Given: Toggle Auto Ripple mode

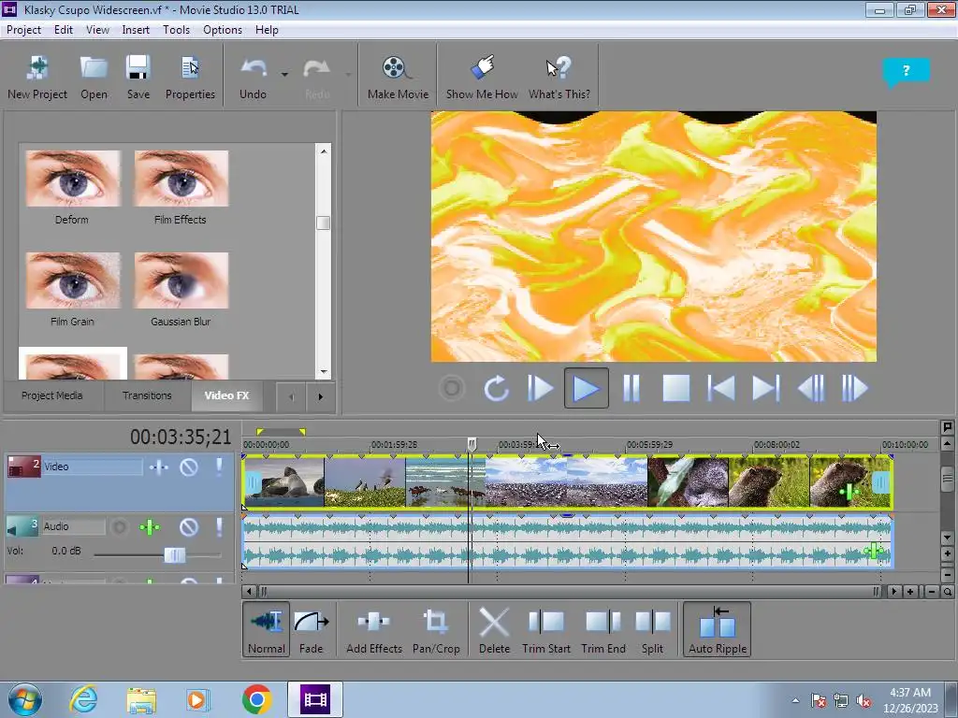Looking at the screenshot, I should 718,629.
